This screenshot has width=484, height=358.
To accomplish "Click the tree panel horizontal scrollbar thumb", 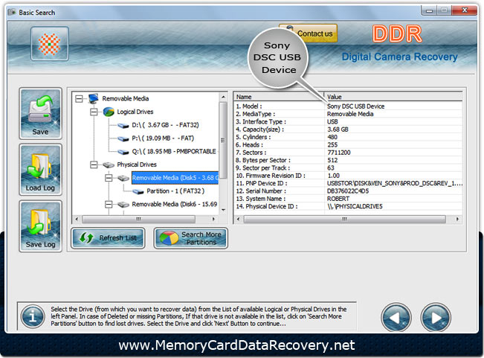I will [138, 219].
